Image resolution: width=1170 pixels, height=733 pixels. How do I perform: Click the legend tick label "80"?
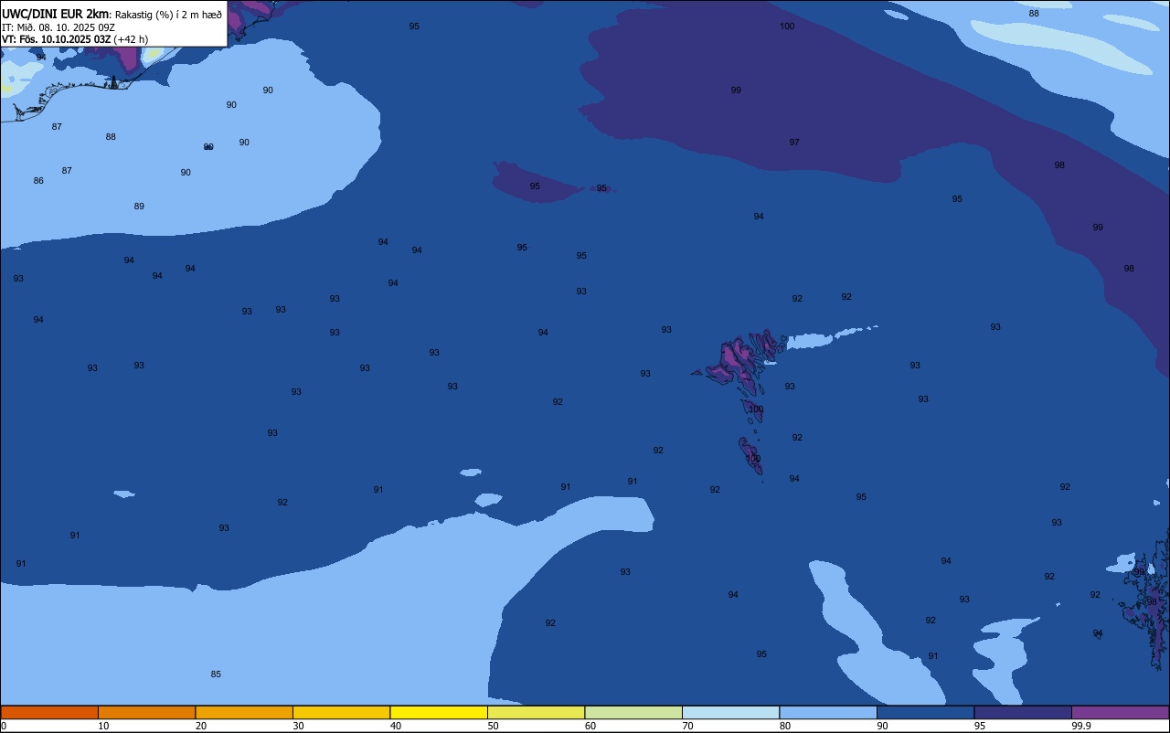click(785, 726)
